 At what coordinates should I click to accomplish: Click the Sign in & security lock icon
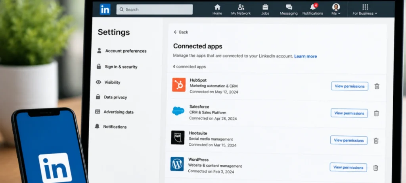click(99, 66)
